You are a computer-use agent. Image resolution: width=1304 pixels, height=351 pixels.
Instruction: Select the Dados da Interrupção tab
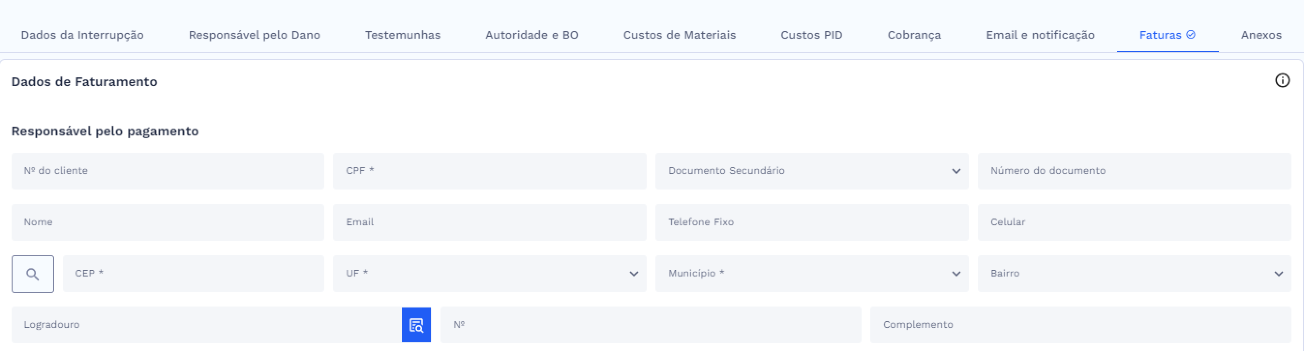(x=82, y=34)
